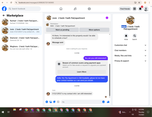
Task: Open the account profile menu
Action: pos(146,9)
